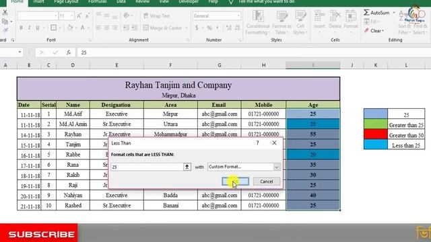Close the Less Than dialog
Screen dimensions: 431x242
274,143
